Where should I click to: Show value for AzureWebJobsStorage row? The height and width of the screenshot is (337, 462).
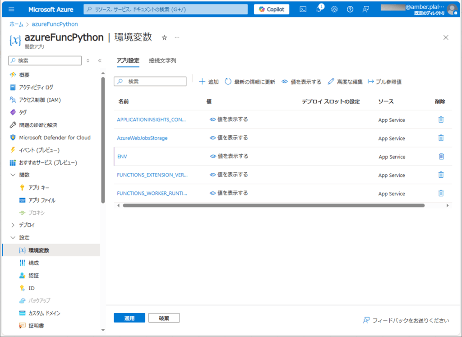(229, 138)
